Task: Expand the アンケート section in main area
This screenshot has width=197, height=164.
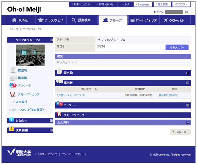Action: click(188, 105)
